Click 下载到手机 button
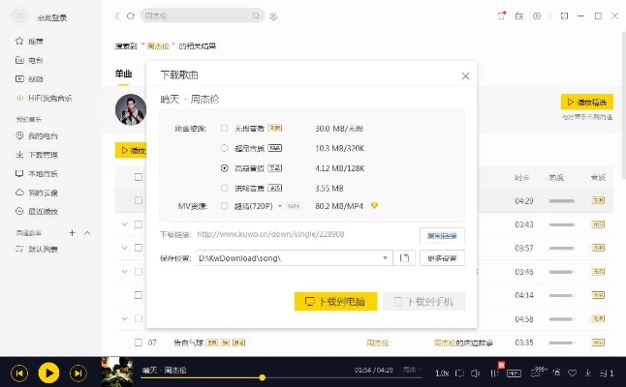The image size is (626, 387). click(424, 301)
